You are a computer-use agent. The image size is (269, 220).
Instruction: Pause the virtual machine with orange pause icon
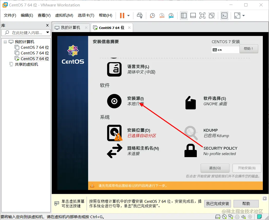[122, 16]
